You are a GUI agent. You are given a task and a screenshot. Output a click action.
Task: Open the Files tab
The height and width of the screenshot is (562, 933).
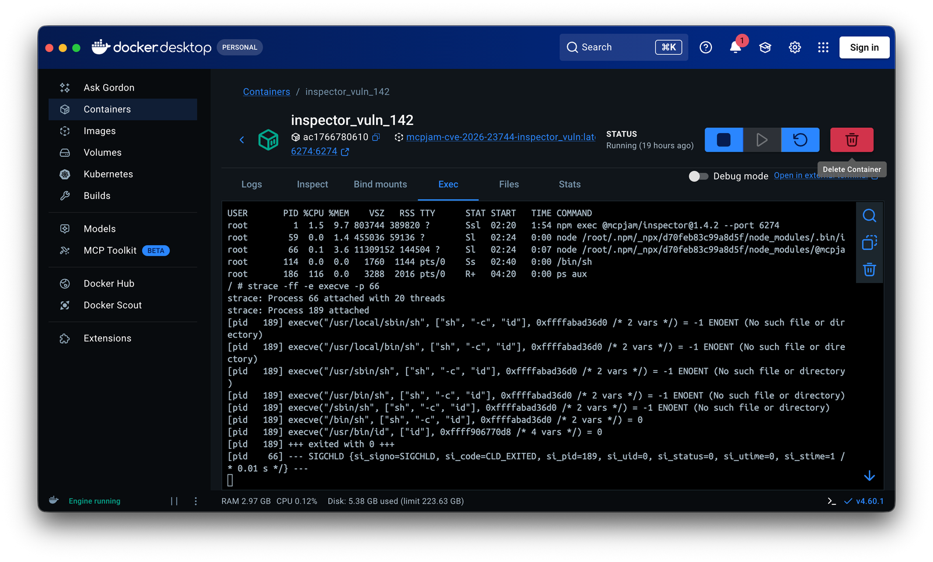509,184
